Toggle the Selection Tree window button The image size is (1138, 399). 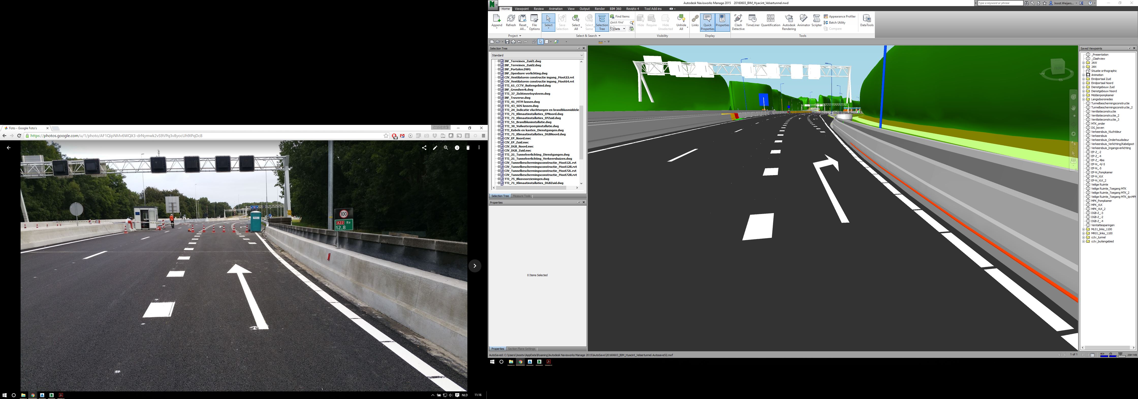click(602, 22)
